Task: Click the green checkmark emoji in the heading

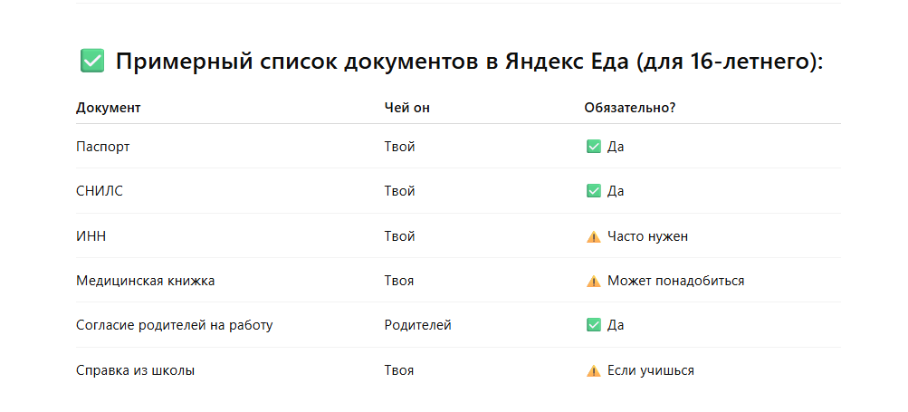Action: pos(92,61)
